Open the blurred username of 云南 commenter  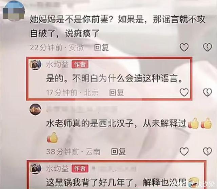pos(82,109)
